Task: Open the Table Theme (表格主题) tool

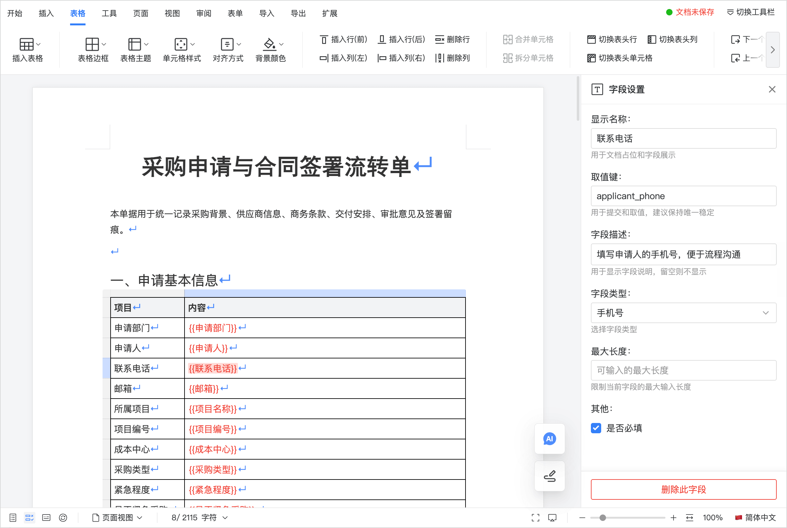Action: (135, 49)
